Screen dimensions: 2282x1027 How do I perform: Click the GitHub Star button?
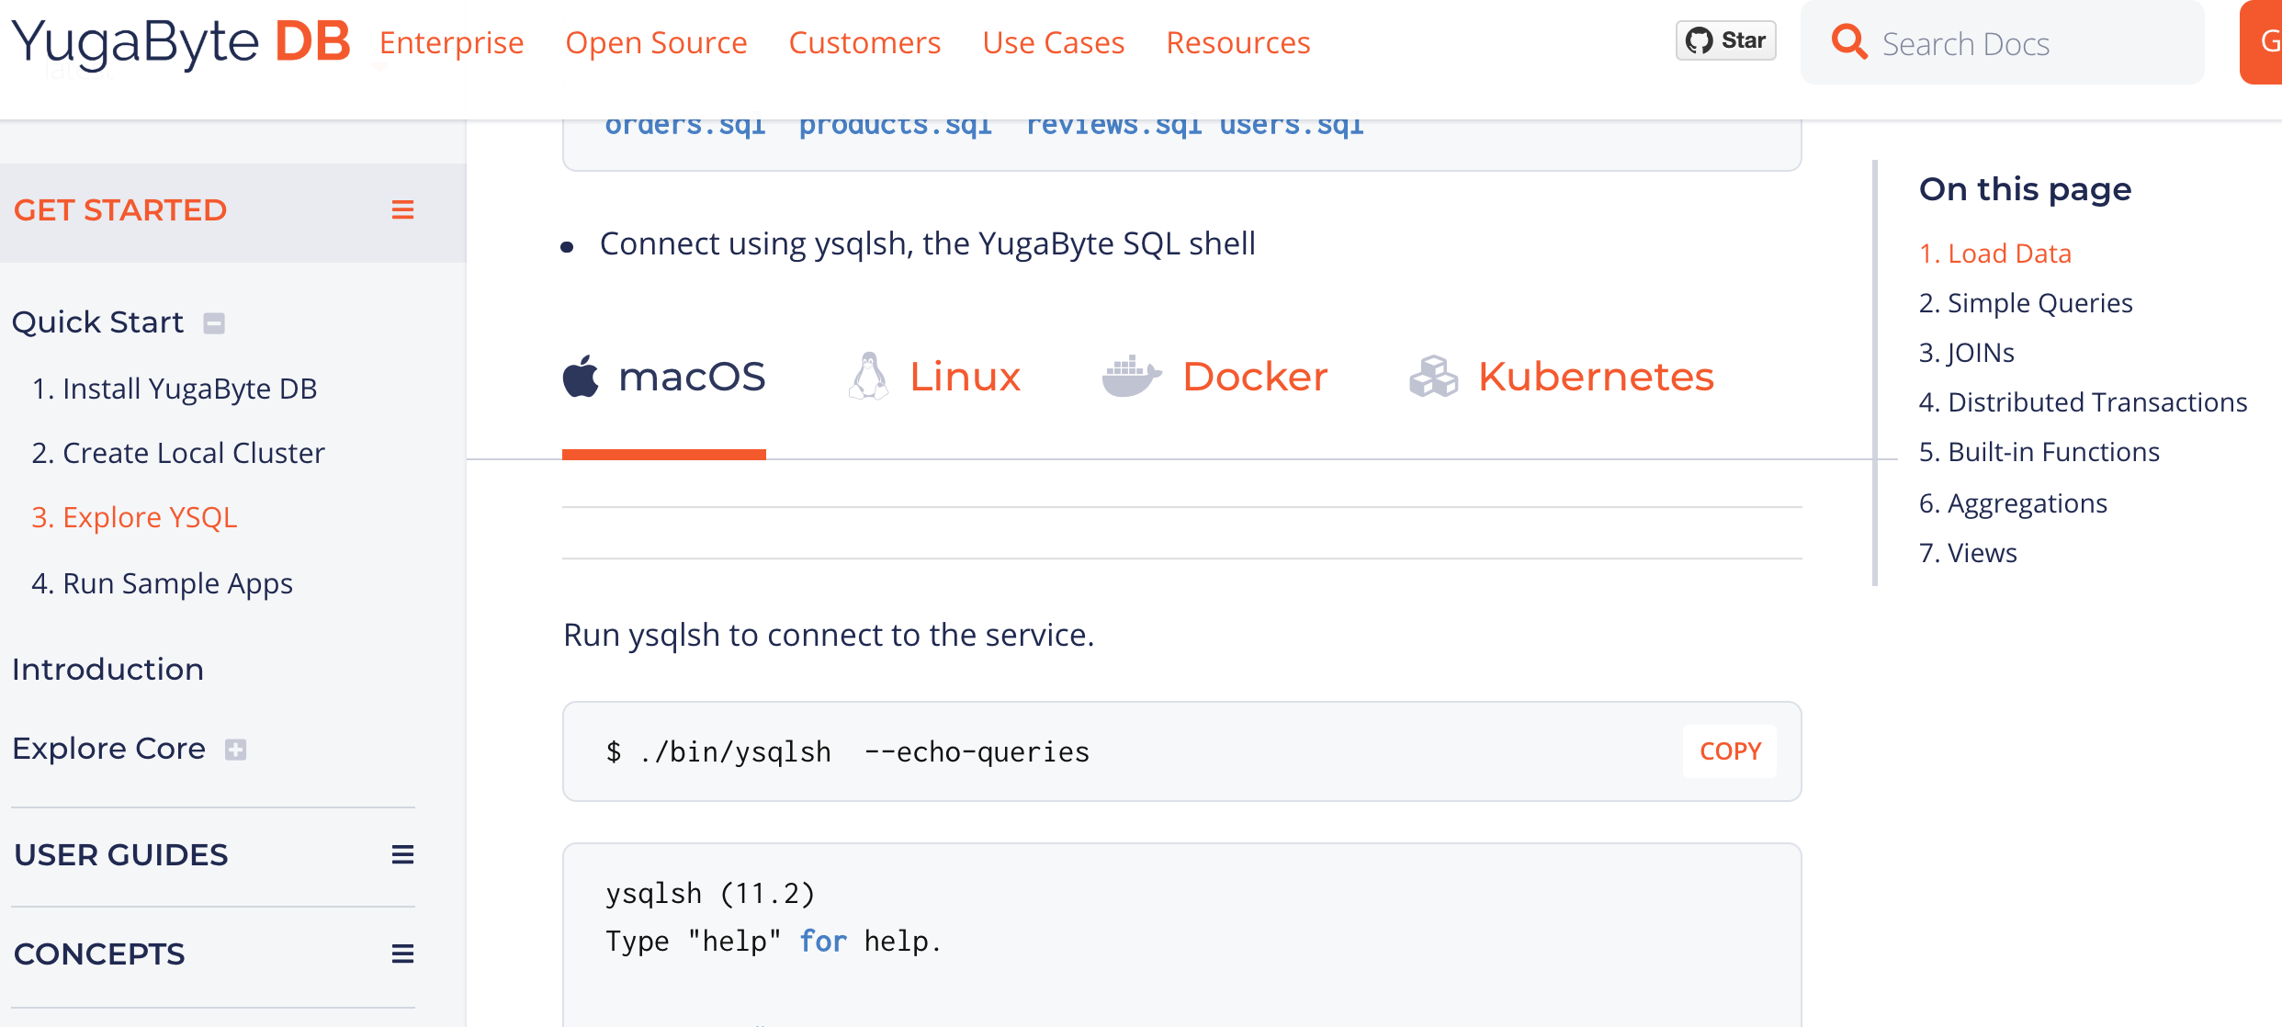[1725, 41]
